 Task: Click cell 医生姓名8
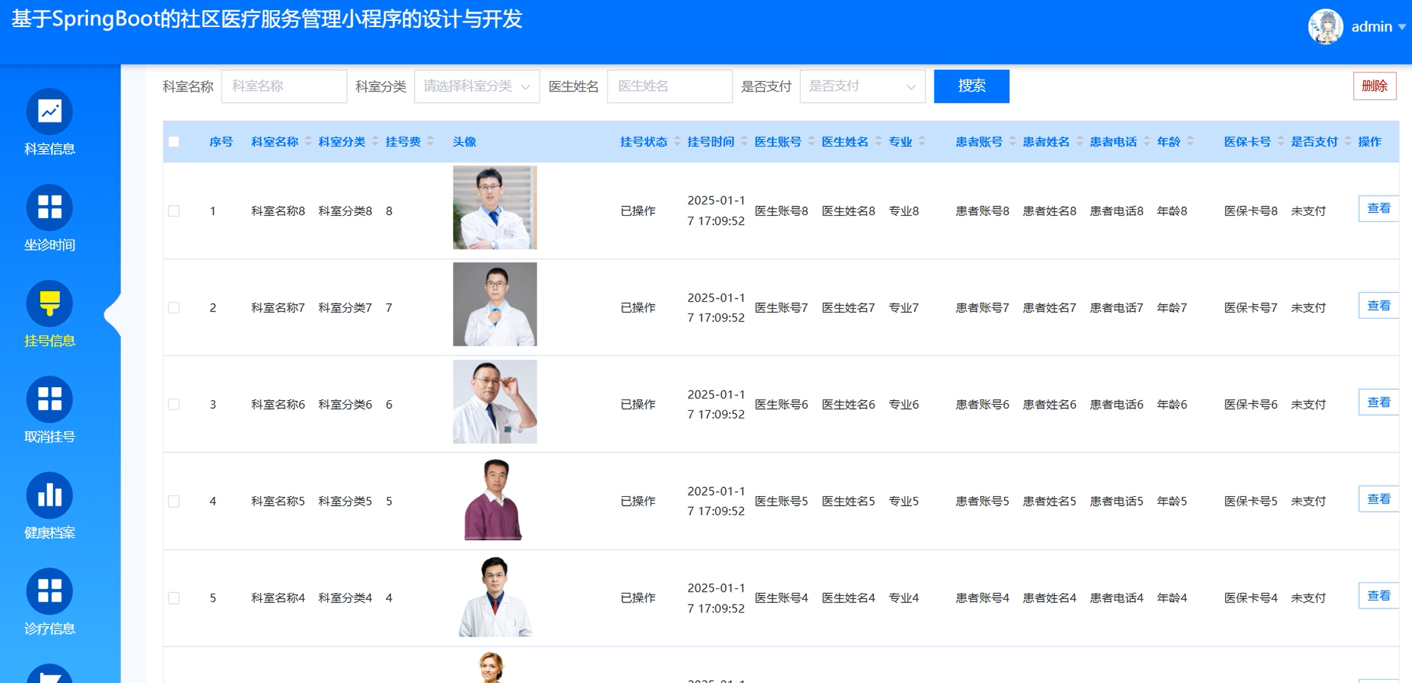coord(848,211)
